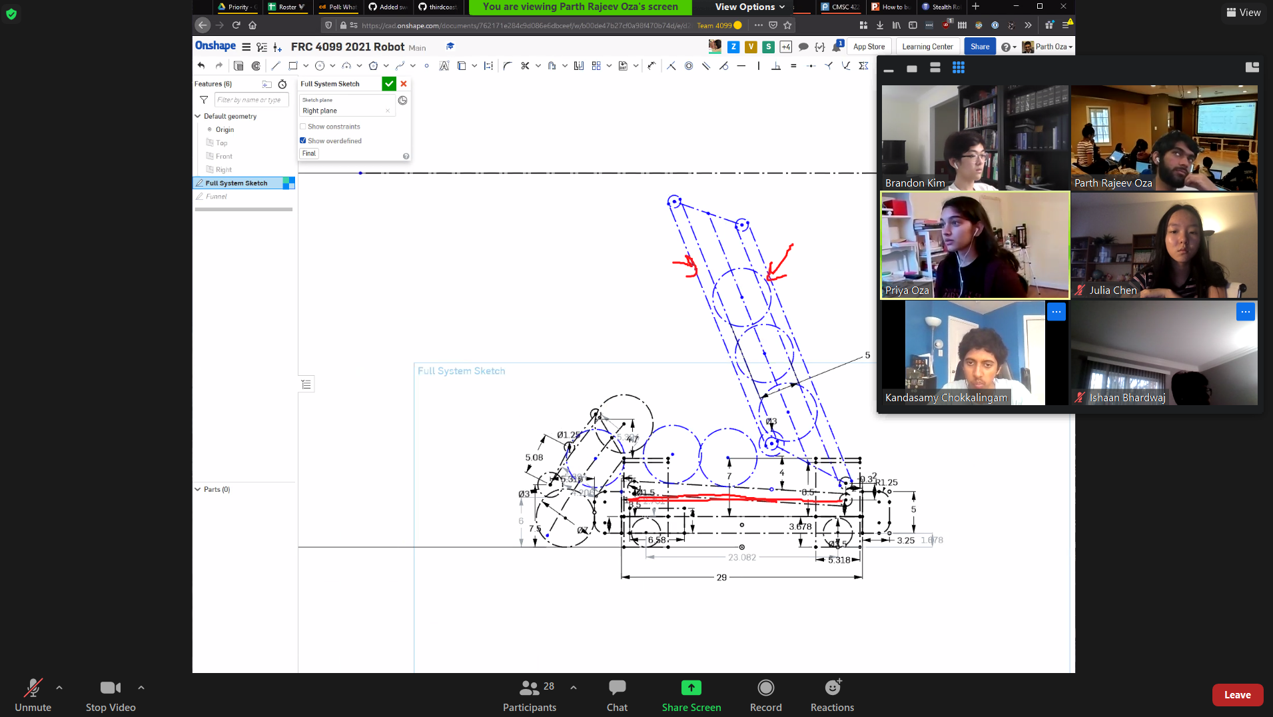Open audio options arrow beside Unmute
Viewport: 1273px width, 717px height.
(59, 687)
